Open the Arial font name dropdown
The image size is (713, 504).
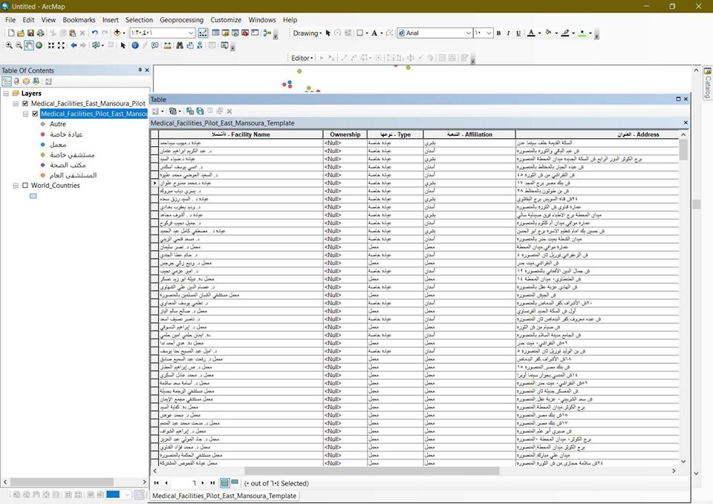468,33
